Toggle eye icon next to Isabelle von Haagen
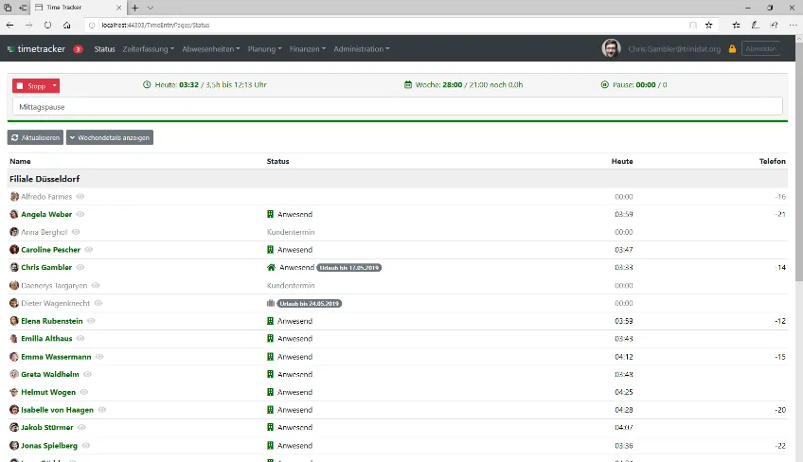Image resolution: width=803 pixels, height=462 pixels. [x=102, y=410]
